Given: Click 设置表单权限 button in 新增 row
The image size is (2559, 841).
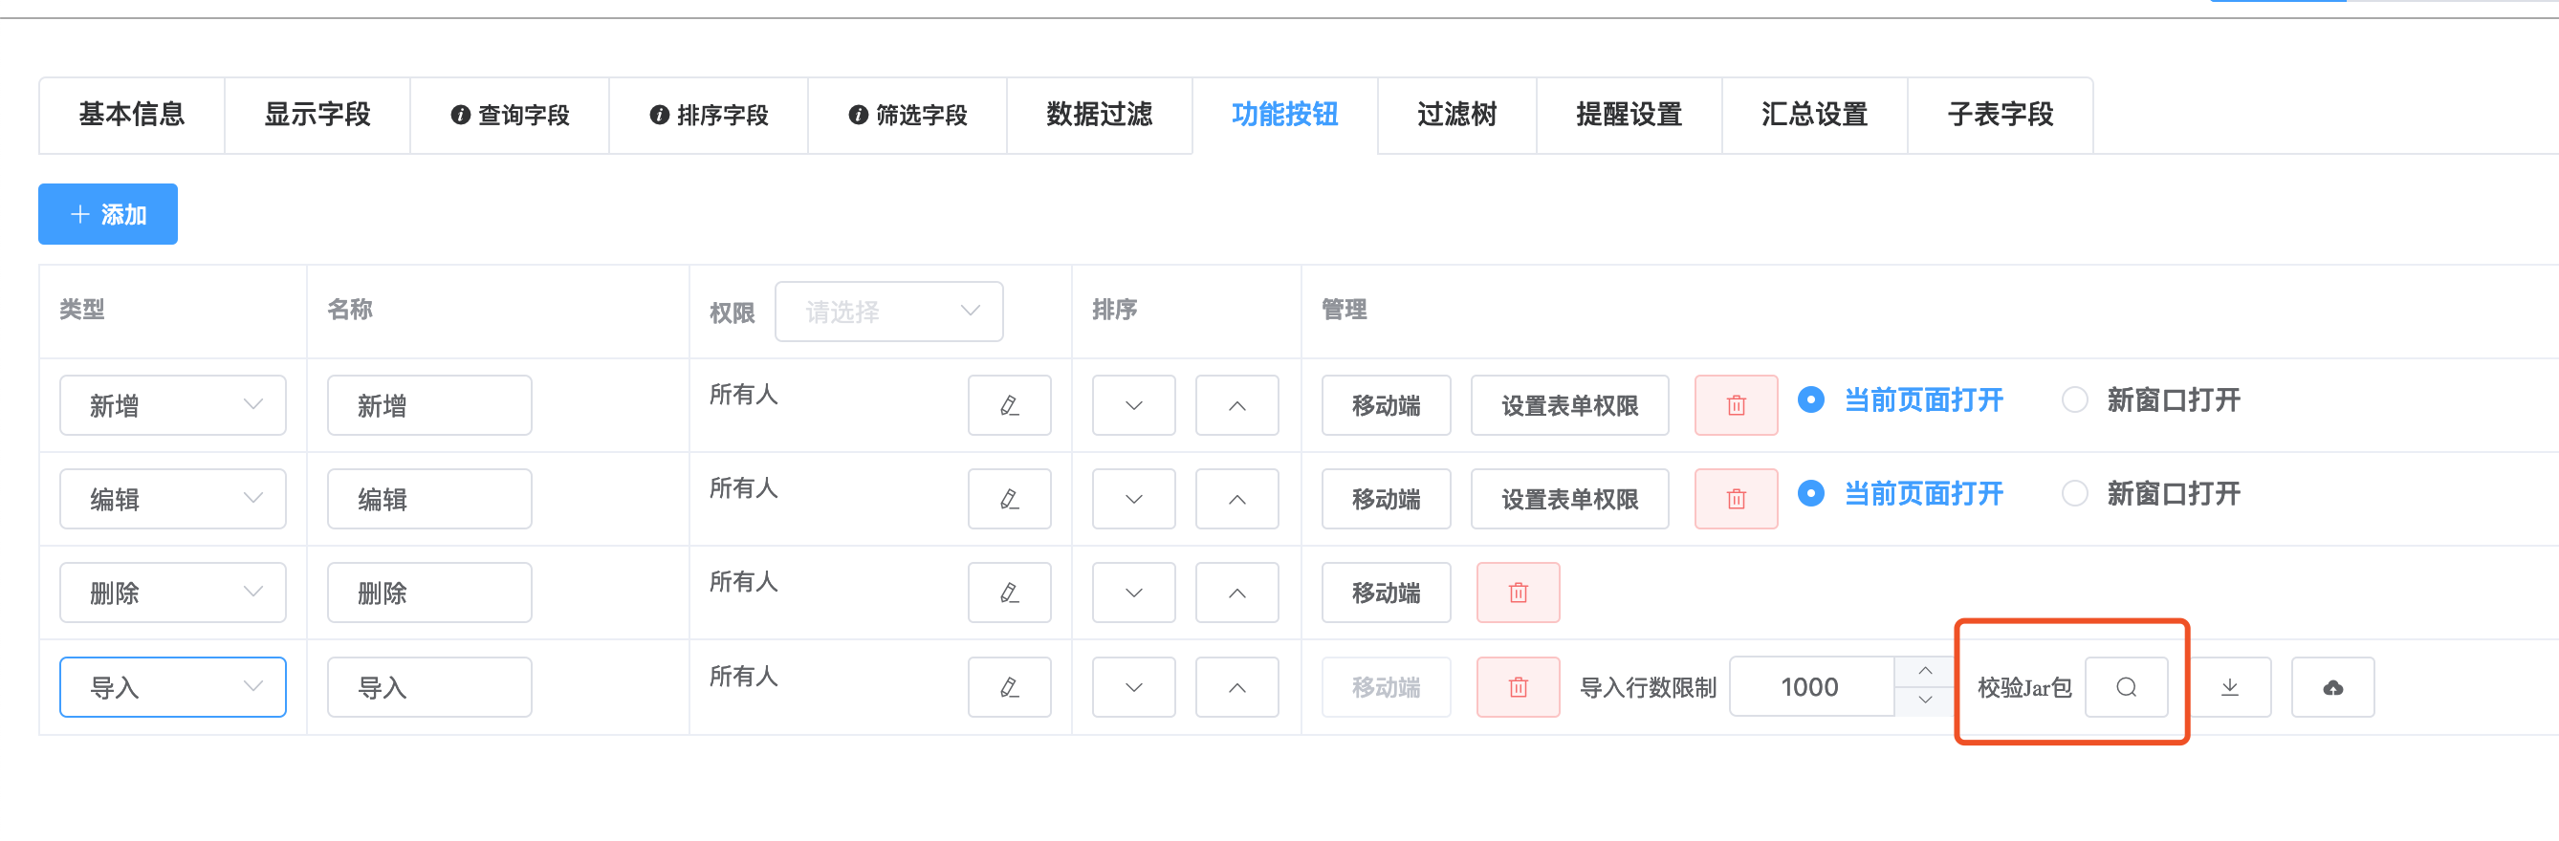Looking at the screenshot, I should tap(1568, 405).
